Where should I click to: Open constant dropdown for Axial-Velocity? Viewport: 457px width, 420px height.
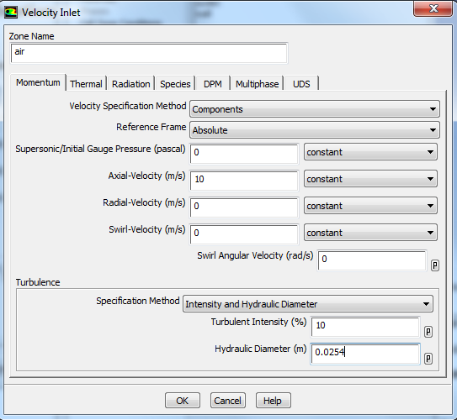[370, 179]
